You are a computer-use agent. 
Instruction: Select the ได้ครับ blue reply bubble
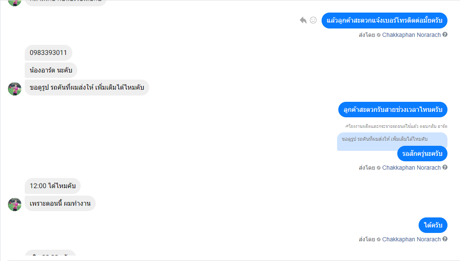pos(433,225)
